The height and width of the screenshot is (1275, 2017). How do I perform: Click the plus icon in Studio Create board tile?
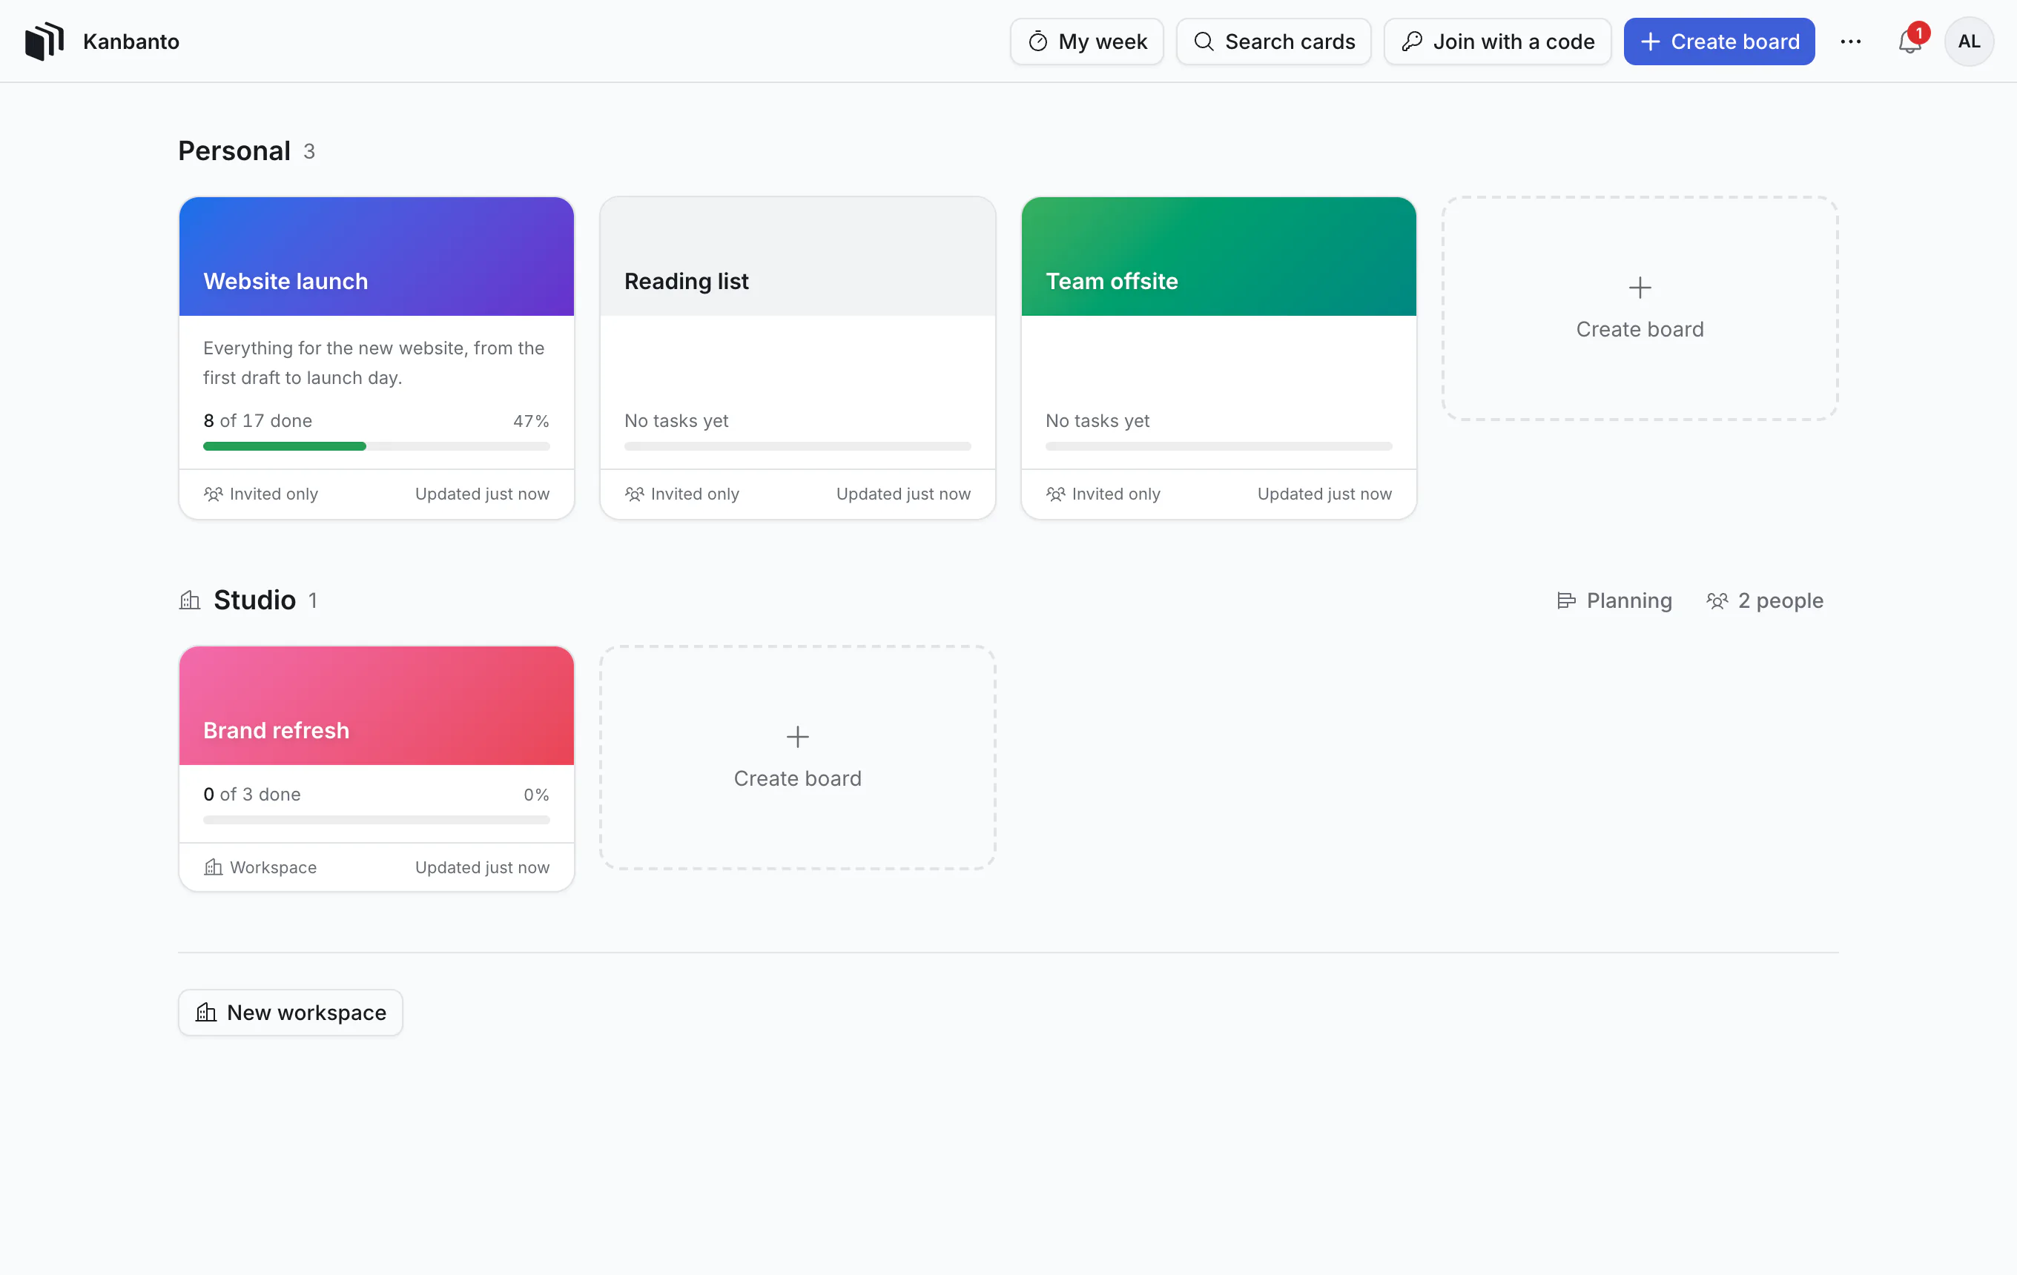point(797,737)
